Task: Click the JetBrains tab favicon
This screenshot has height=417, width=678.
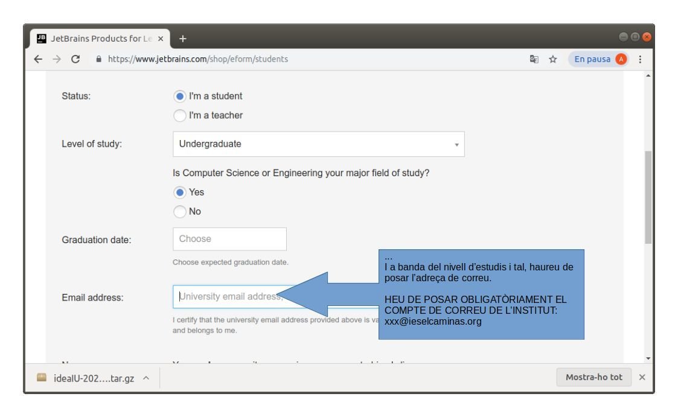Action: click(42, 39)
